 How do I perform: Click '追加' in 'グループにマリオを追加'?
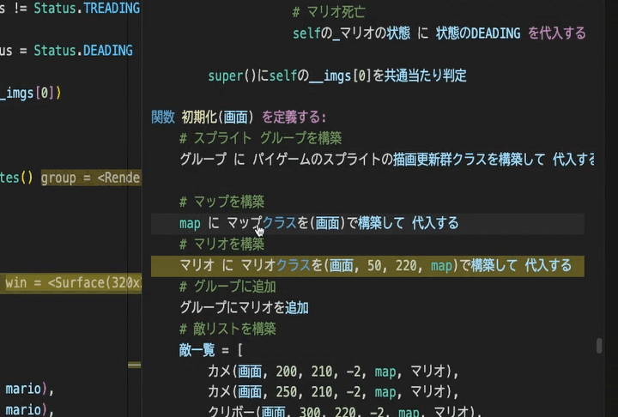(x=297, y=308)
